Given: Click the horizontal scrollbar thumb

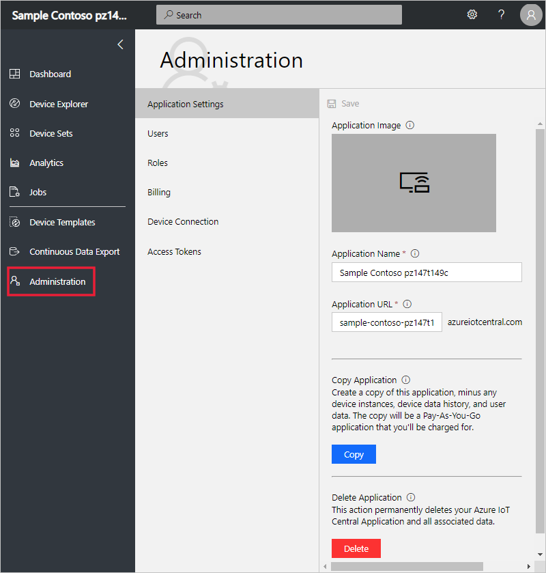Looking at the screenshot, I should pyautogui.click(x=407, y=566).
